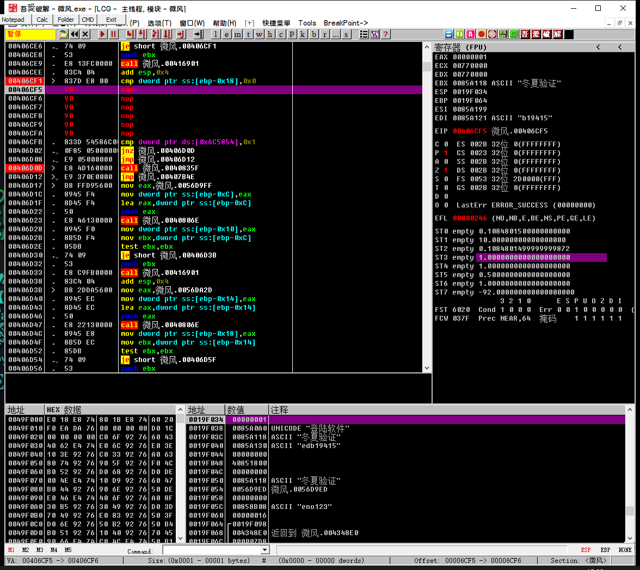The image size is (640, 570).
Task: Open the [+] menu
Action: [x=249, y=23]
